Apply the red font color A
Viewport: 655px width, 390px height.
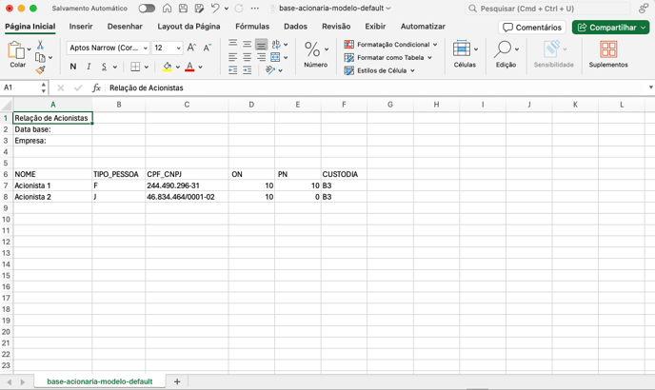pos(189,67)
